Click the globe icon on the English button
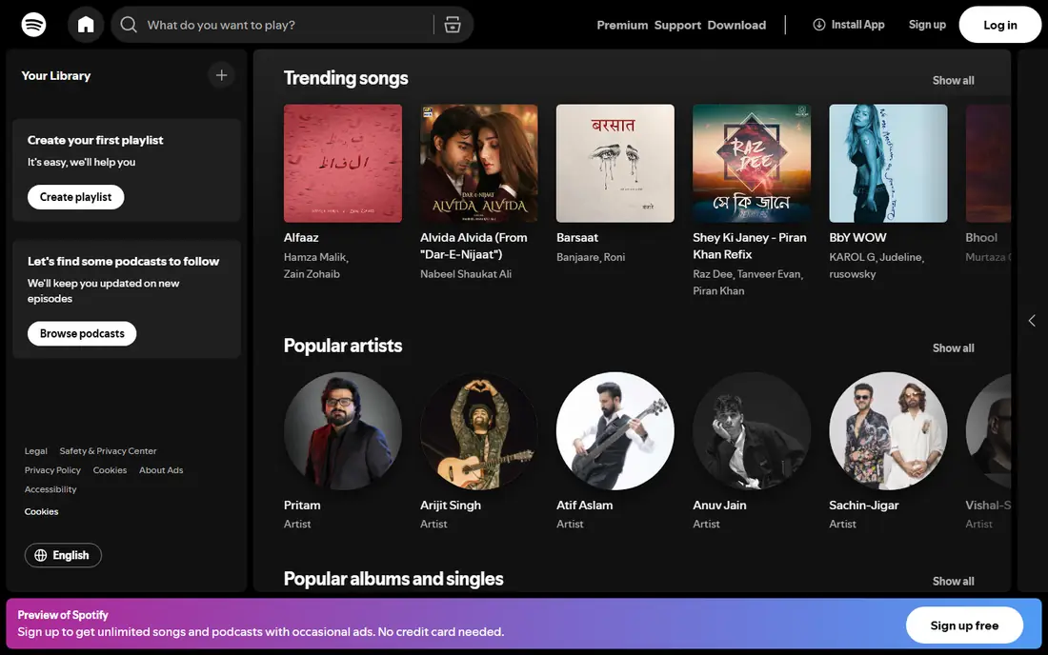 tap(41, 556)
